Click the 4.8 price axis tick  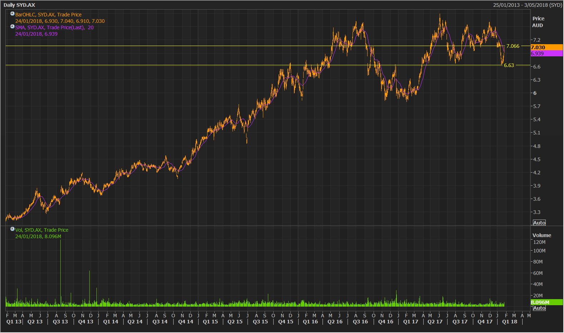(x=537, y=146)
